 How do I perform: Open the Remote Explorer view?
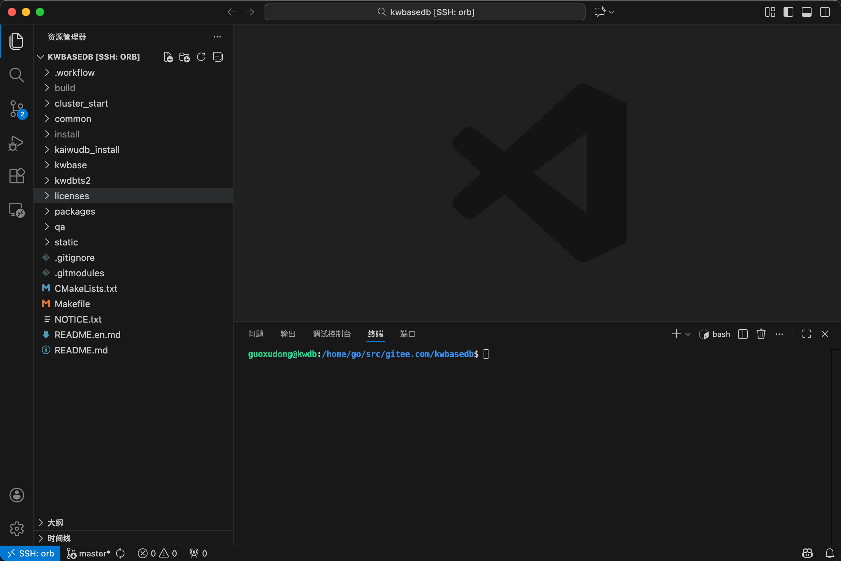[16, 210]
